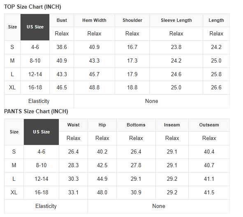Viewport: 243px width, 217px height.
Task: Click the dark US Size header in PANTS chart
Action: point(42,132)
